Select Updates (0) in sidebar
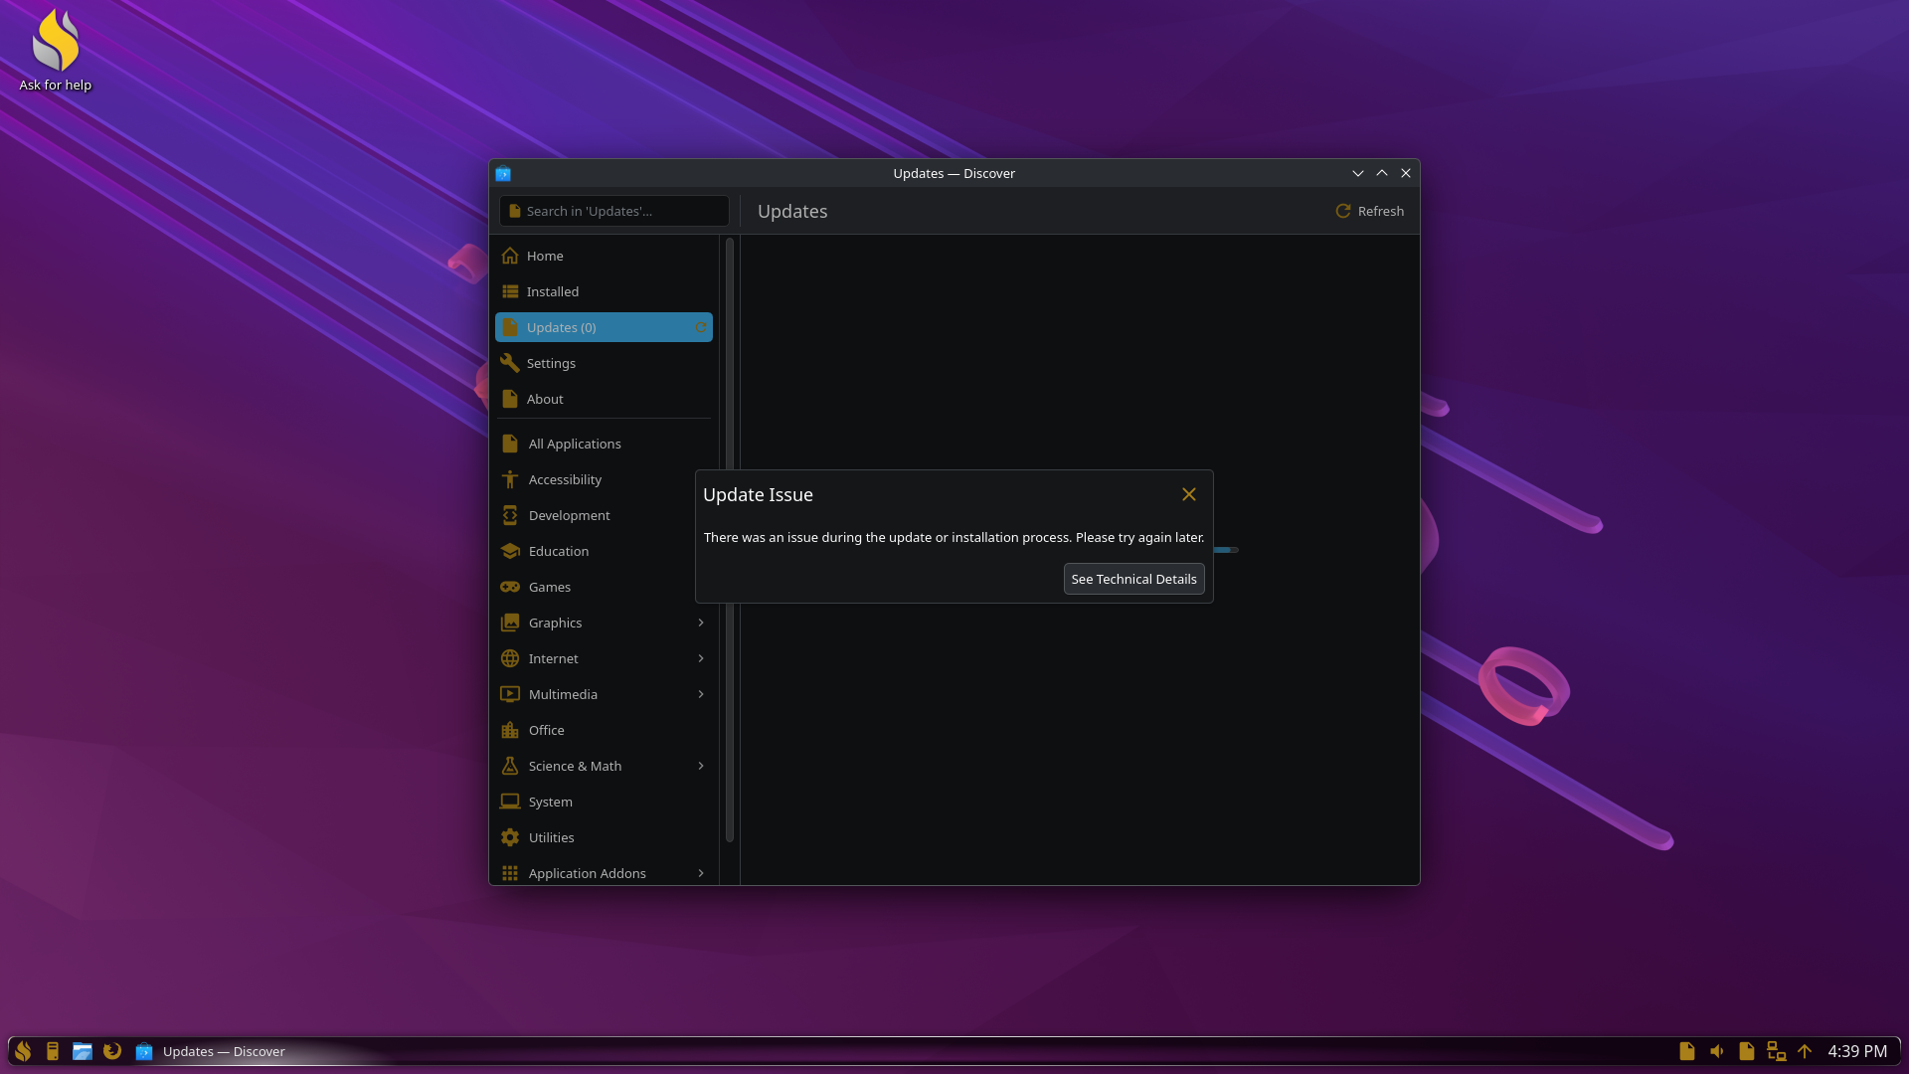The image size is (1909, 1074). tap(604, 327)
